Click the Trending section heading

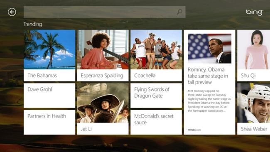pos(33,24)
